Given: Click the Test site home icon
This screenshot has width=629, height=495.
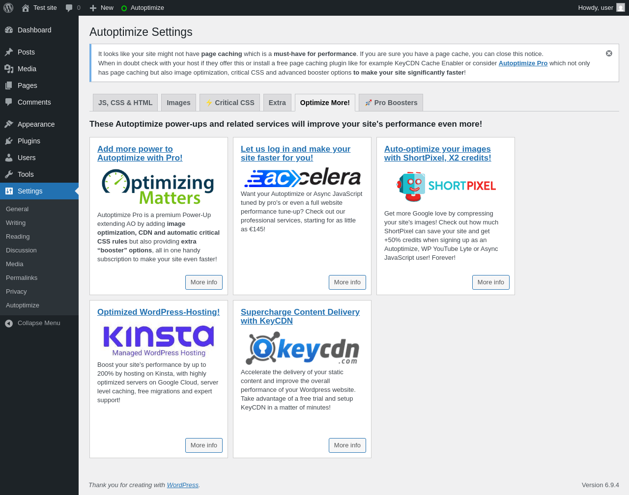Looking at the screenshot, I should click(26, 8).
